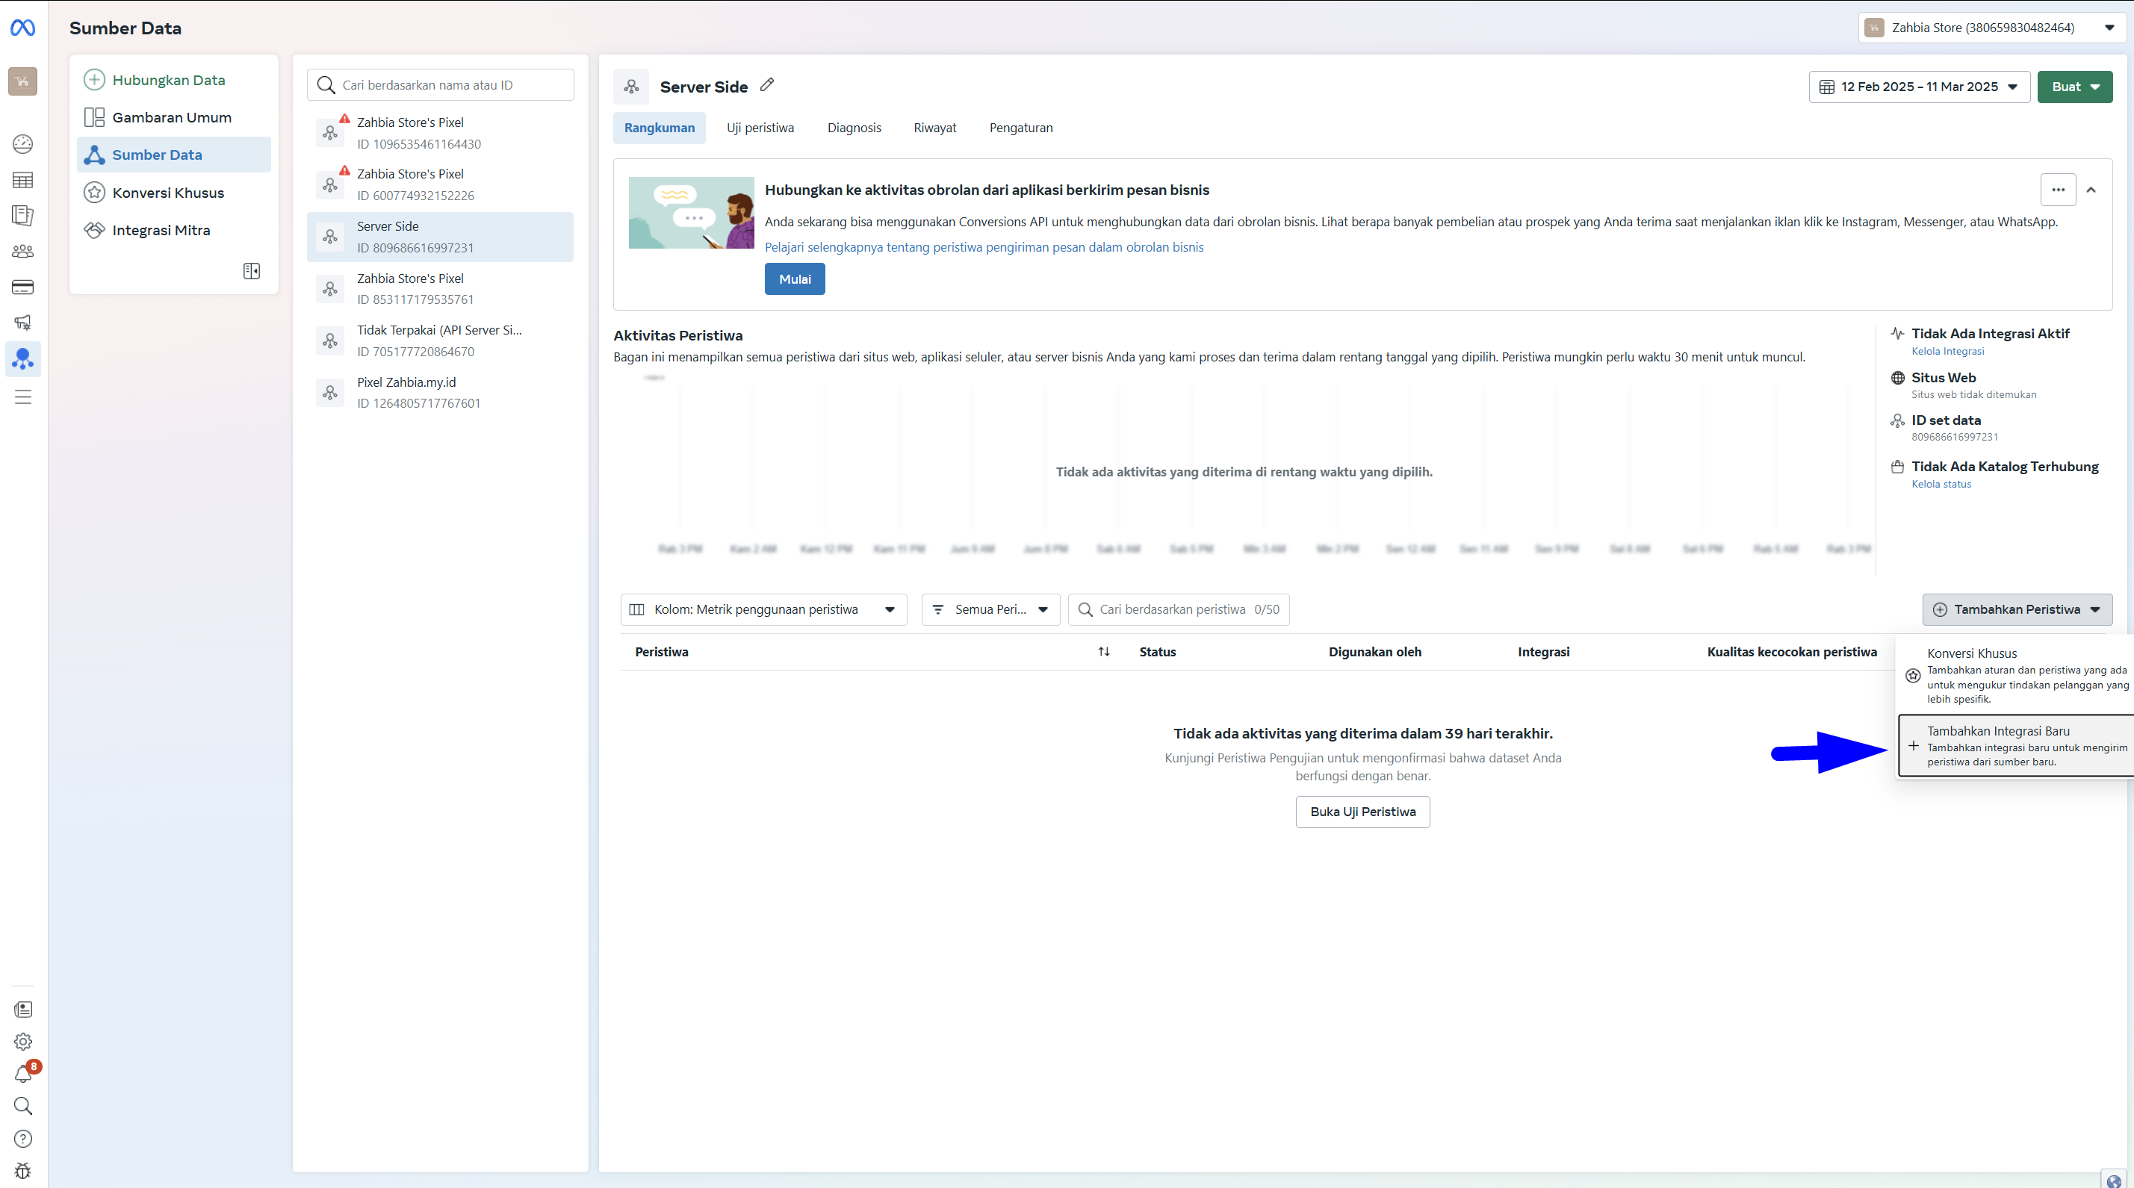Click the ID set data value 809686616997231
Image resolution: width=2134 pixels, height=1188 pixels.
[1954, 437]
